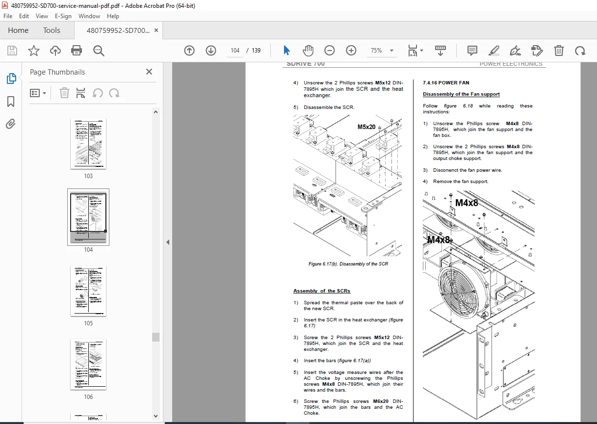Image resolution: width=597 pixels, height=424 pixels.
Task: Click the M5x20 label in the SCR figure
Action: 366,127
